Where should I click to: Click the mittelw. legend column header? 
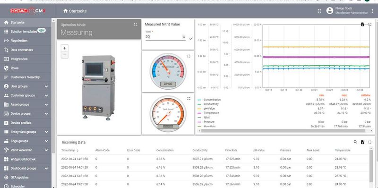tap(366, 95)
